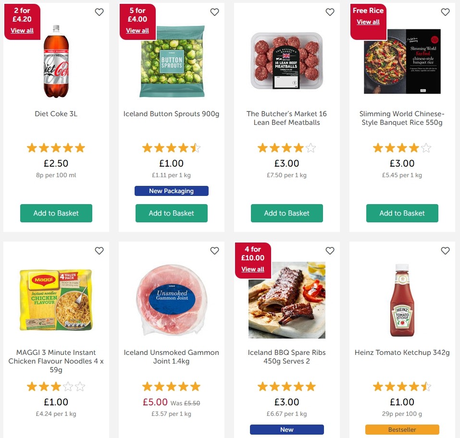460x438 pixels.
Task: Click the heart icon on Iceland Button Sprouts
Action: point(214,12)
